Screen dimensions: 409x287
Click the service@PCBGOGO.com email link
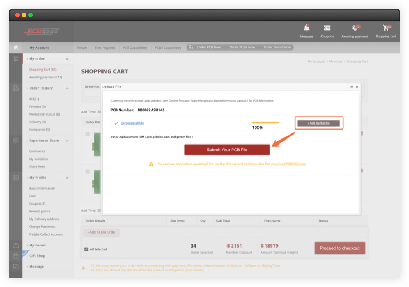click(x=290, y=164)
